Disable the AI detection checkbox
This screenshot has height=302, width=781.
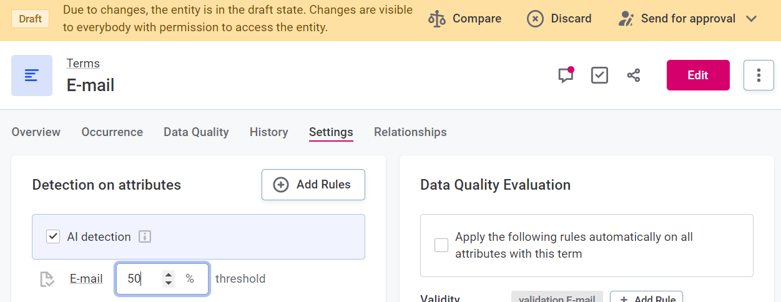click(x=53, y=237)
